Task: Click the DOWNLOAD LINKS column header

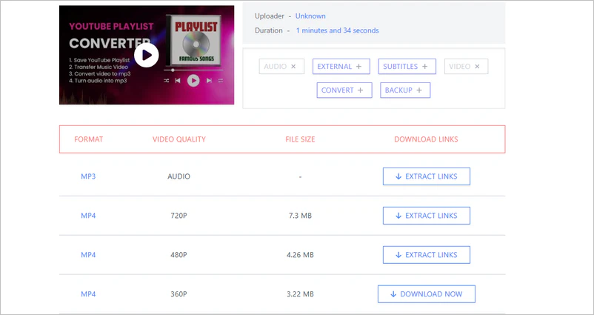Action: coord(426,139)
